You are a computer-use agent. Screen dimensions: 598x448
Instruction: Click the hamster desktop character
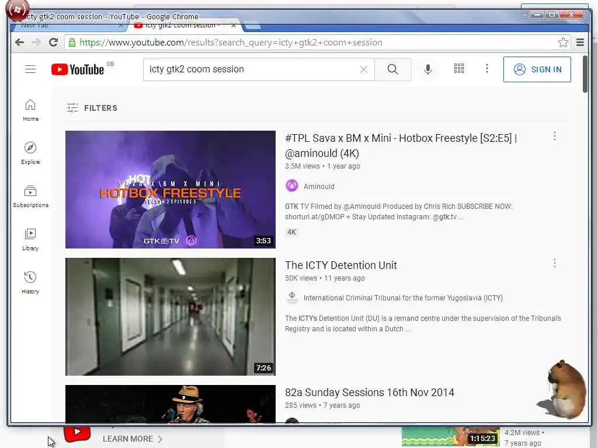pos(564,389)
